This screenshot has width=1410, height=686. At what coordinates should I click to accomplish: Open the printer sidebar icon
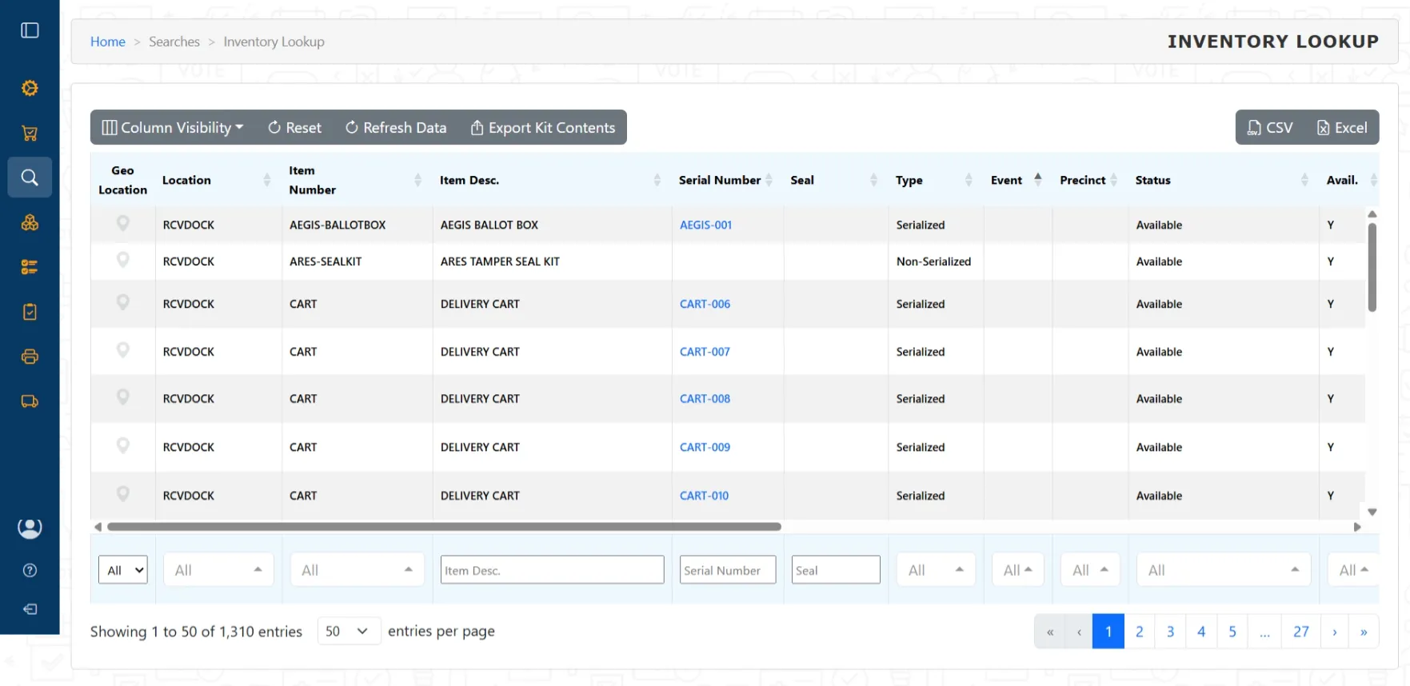[30, 357]
